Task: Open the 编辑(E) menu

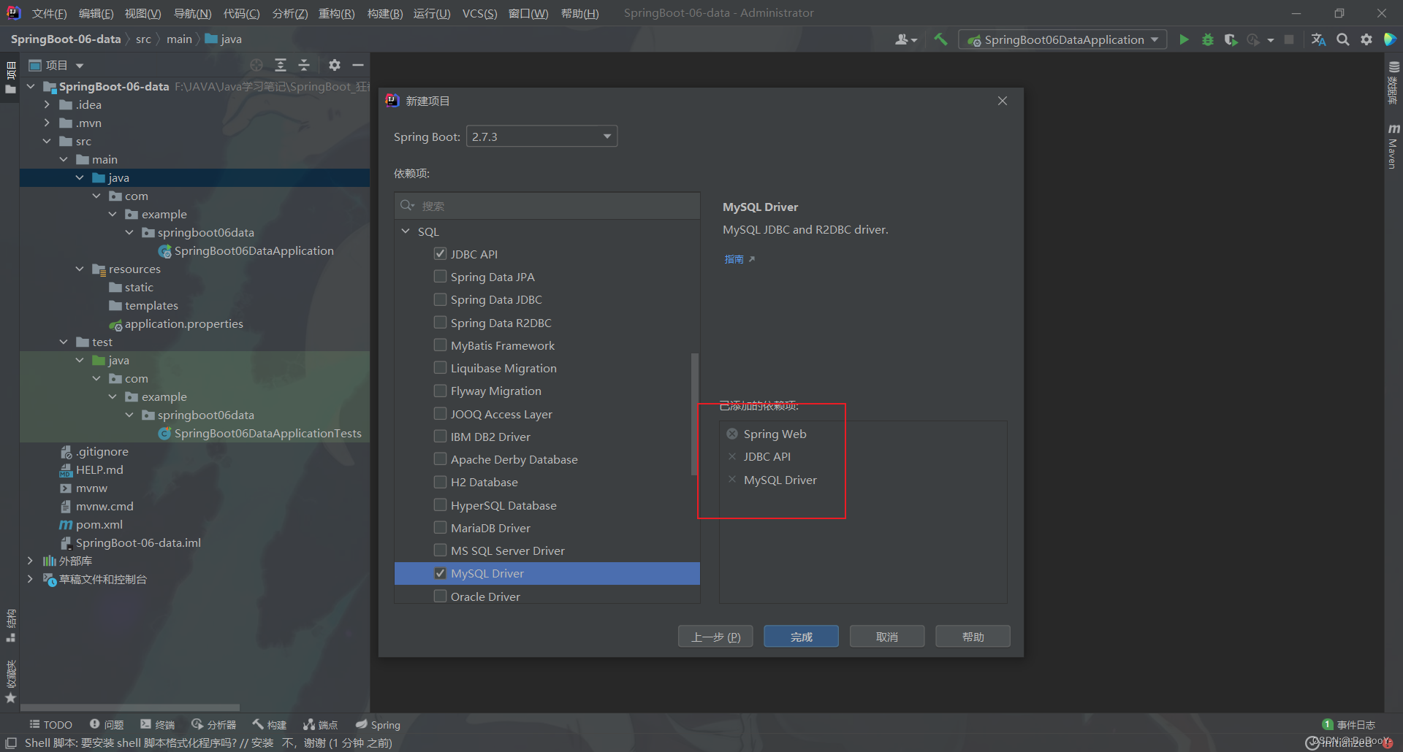Action: pos(96,13)
